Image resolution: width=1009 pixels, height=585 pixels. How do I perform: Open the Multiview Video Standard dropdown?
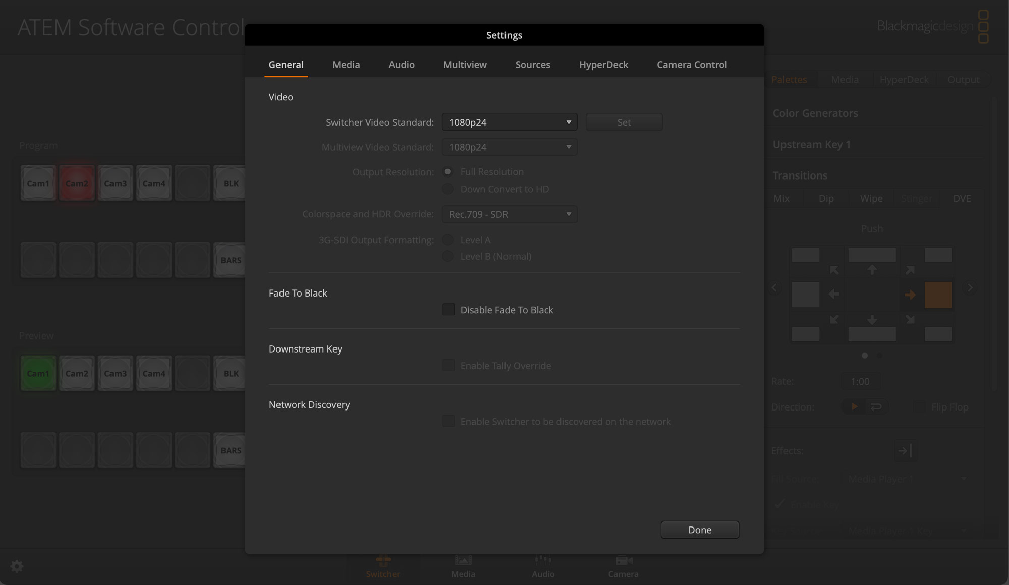509,147
